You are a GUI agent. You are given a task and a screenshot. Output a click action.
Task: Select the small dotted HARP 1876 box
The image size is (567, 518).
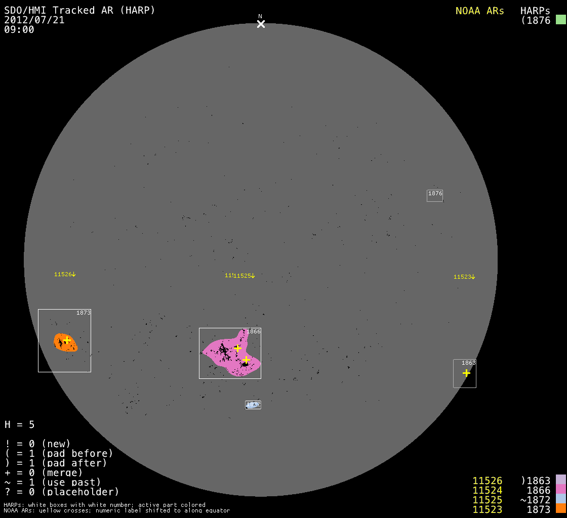coord(435,196)
